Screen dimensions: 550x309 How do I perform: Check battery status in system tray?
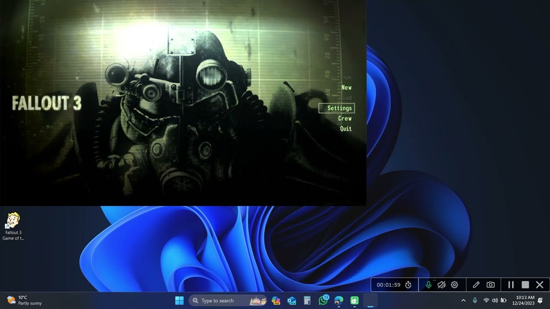click(504, 300)
